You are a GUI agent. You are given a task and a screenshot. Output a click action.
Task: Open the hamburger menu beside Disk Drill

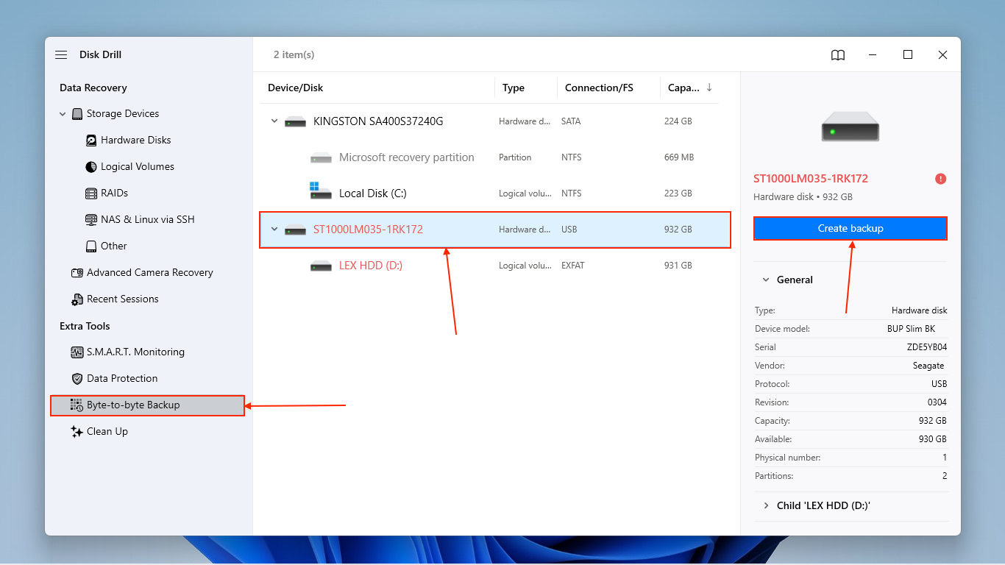coord(61,54)
